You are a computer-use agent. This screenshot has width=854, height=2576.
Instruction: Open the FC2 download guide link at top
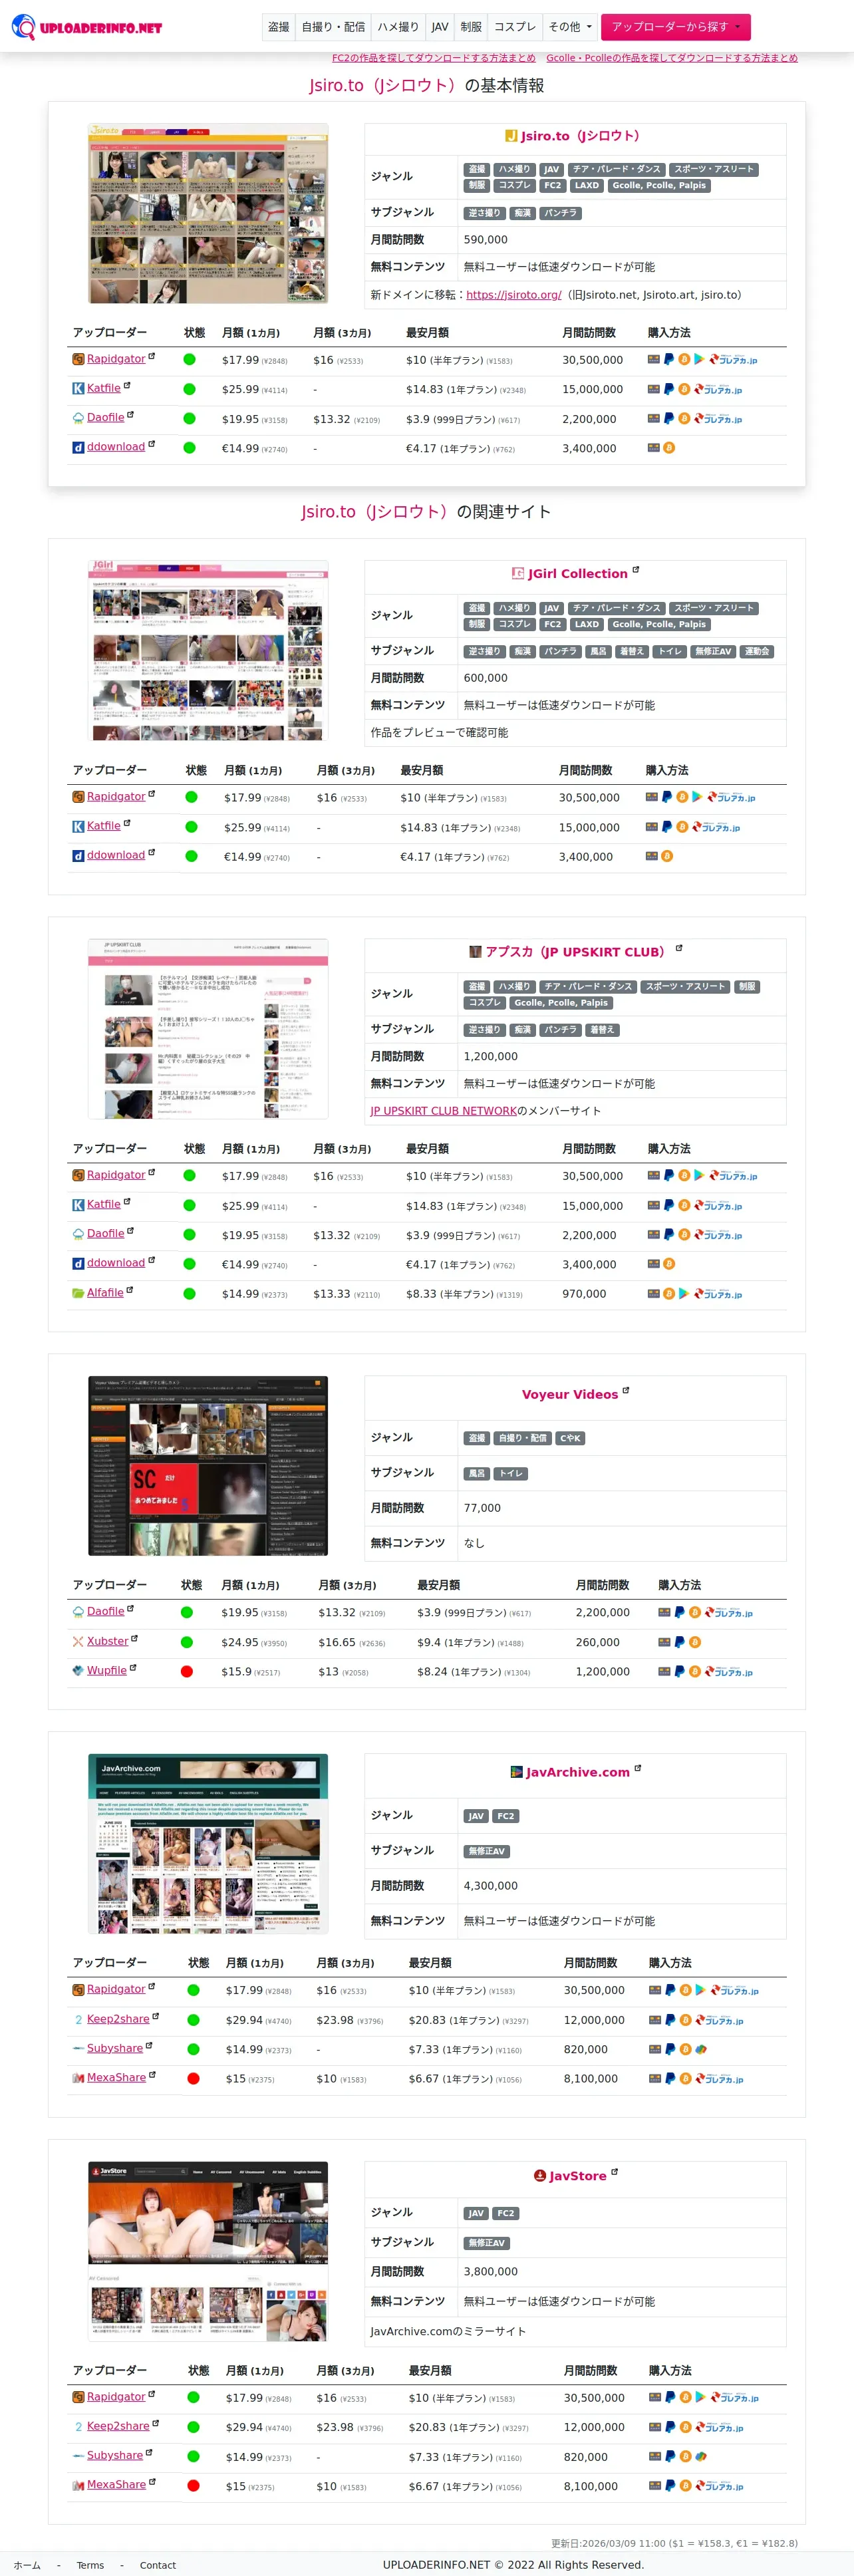click(433, 58)
